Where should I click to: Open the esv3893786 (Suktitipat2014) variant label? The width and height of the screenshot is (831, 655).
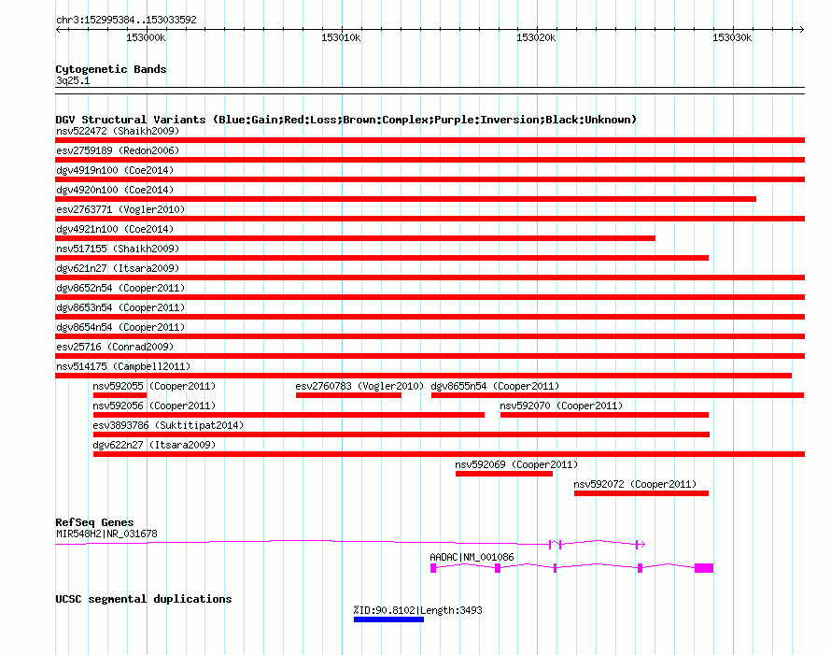168,425
